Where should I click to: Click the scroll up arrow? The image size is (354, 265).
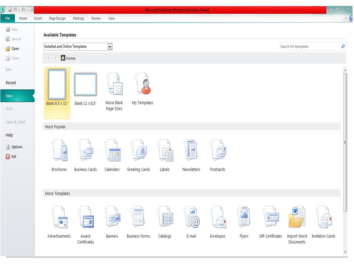point(345,70)
